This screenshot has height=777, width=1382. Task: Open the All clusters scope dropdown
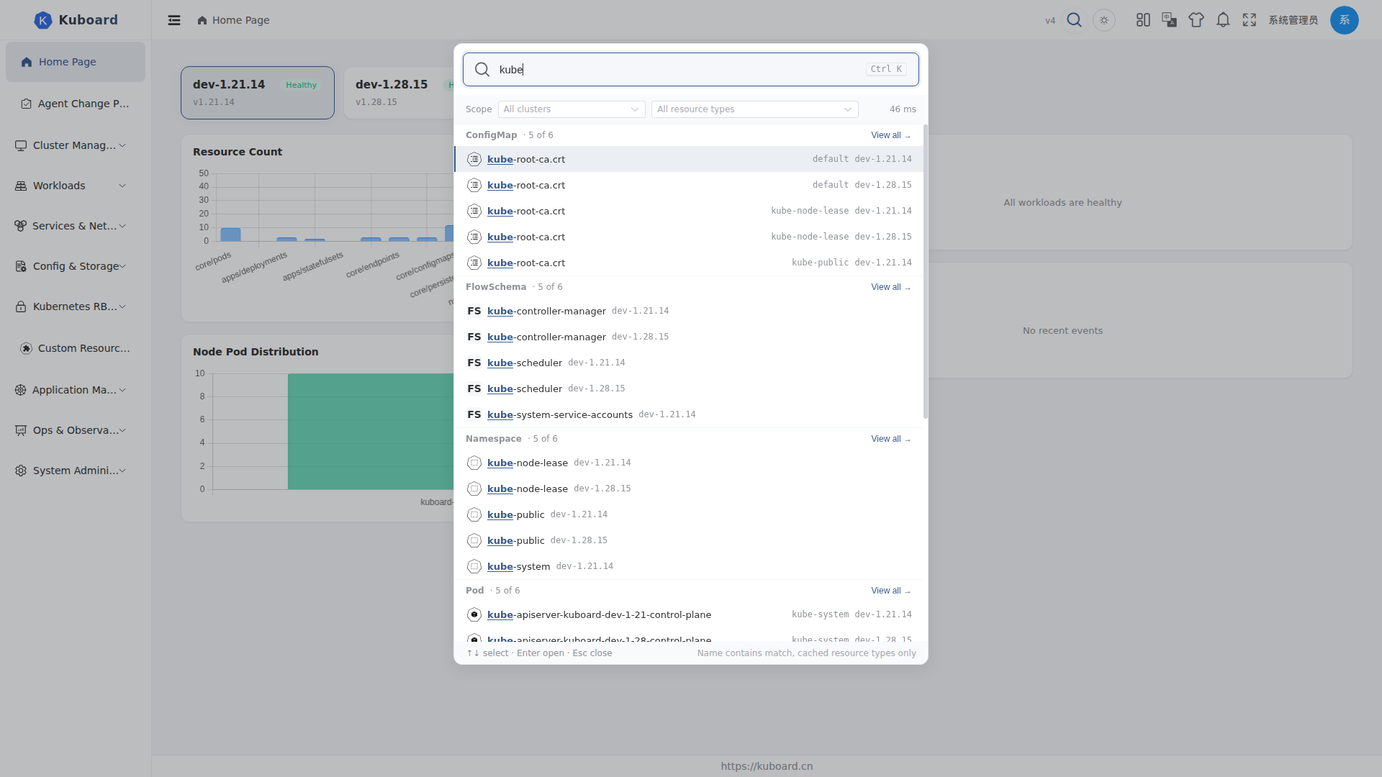[572, 109]
